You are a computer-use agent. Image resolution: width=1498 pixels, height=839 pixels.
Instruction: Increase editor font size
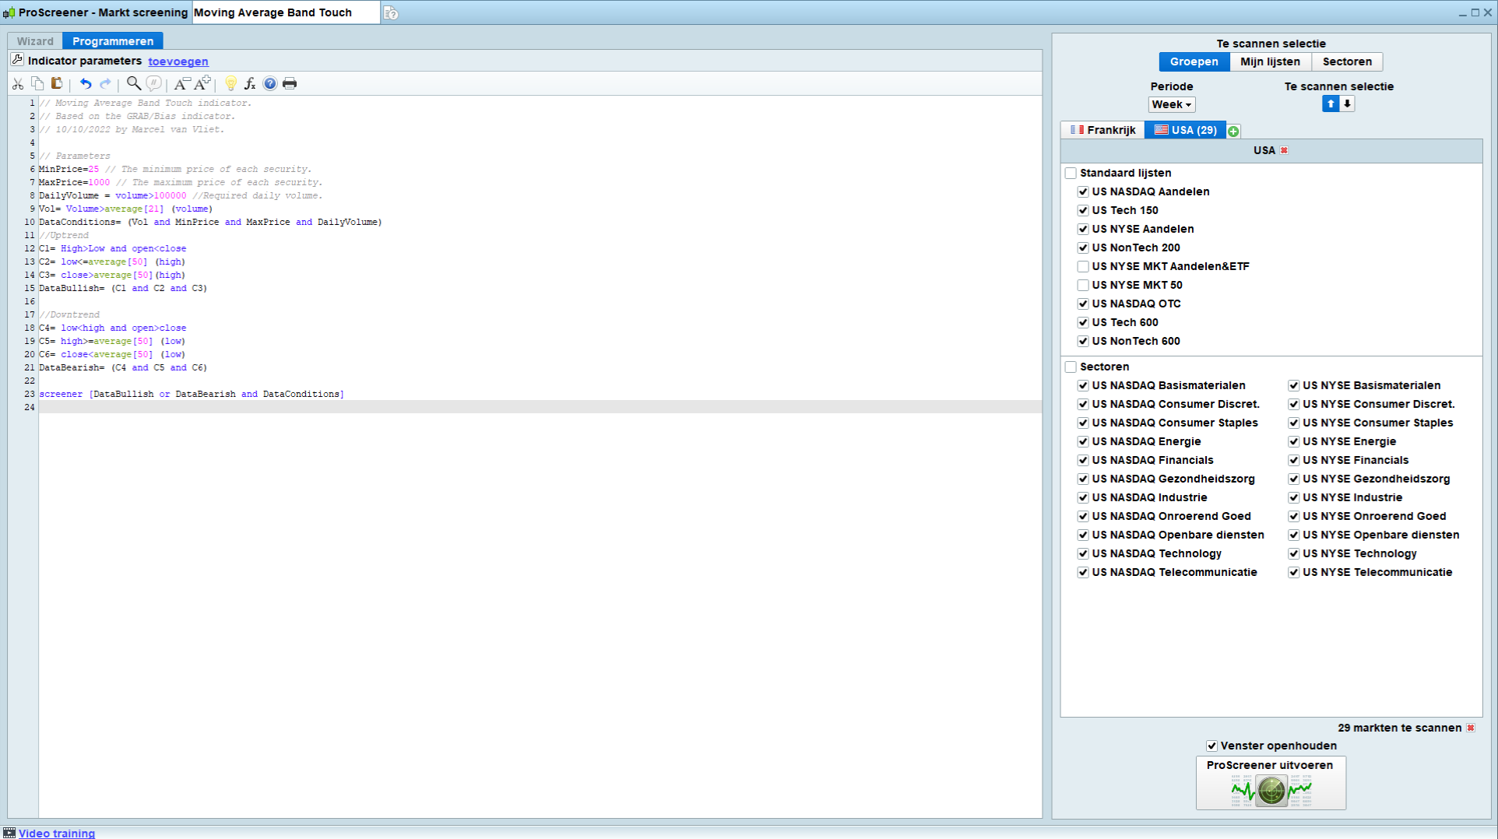[x=202, y=83]
